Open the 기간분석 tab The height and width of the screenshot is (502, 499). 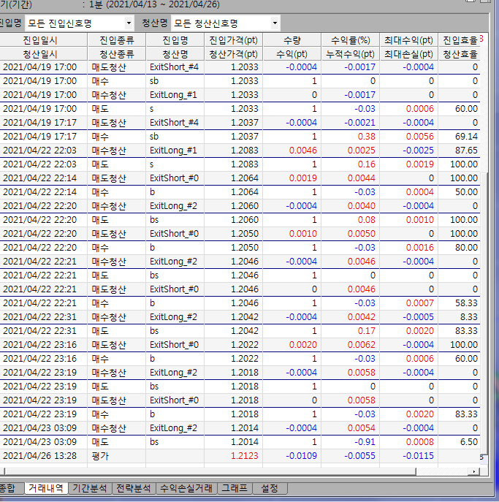coord(89,488)
